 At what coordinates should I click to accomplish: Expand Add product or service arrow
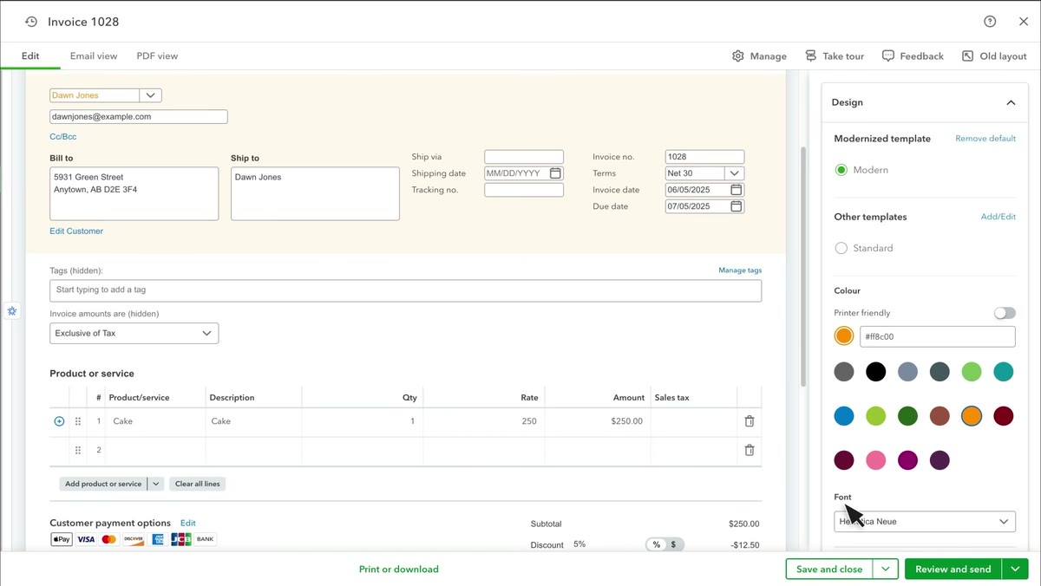point(156,484)
